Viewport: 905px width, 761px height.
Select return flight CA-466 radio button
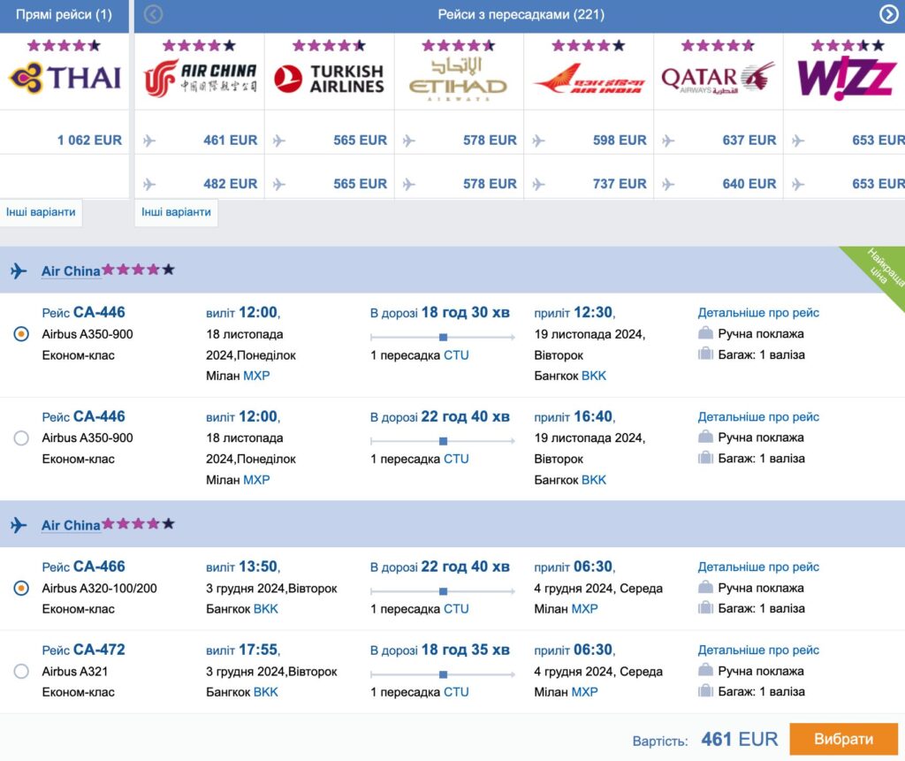coord(21,588)
